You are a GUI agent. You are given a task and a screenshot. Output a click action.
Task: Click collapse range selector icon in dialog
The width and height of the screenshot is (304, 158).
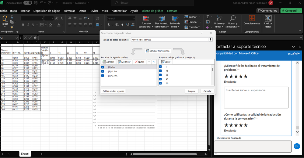point(210,40)
